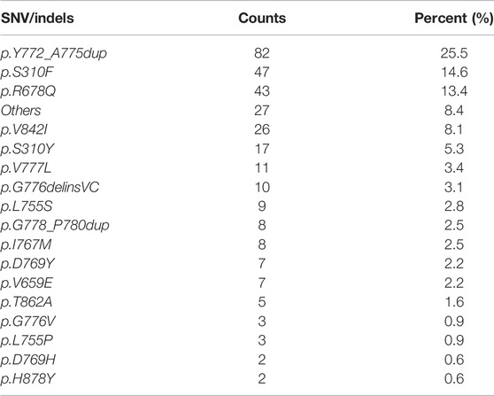This screenshot has height=396, width=494.
Task: Click the p.V777L variant name
Action: coord(26,167)
